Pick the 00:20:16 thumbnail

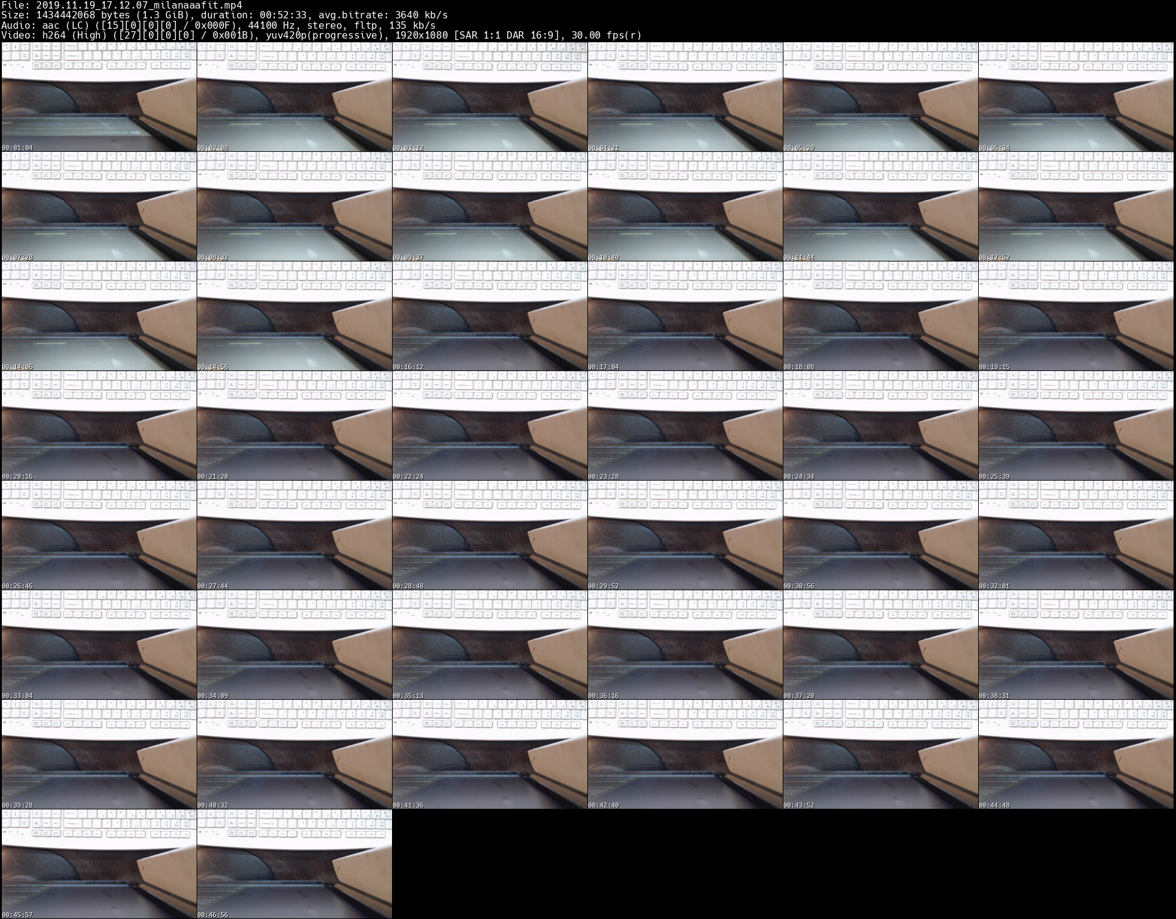click(x=99, y=426)
